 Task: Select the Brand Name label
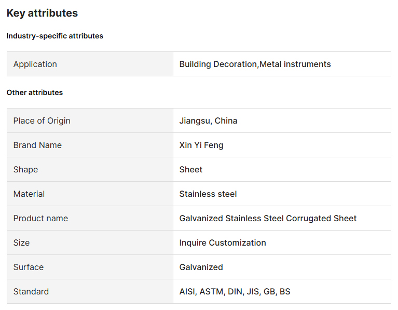point(37,145)
